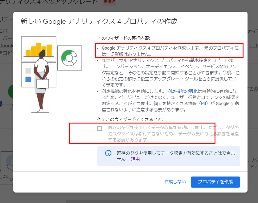Click the dialog title 新しい Google アナリティクス 4 プロパティの作成
This screenshot has width=258, height=203.
click(x=99, y=22)
